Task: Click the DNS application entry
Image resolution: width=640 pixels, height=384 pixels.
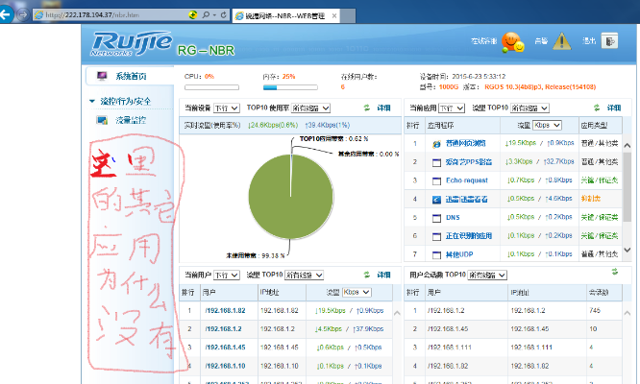Action: point(454,217)
